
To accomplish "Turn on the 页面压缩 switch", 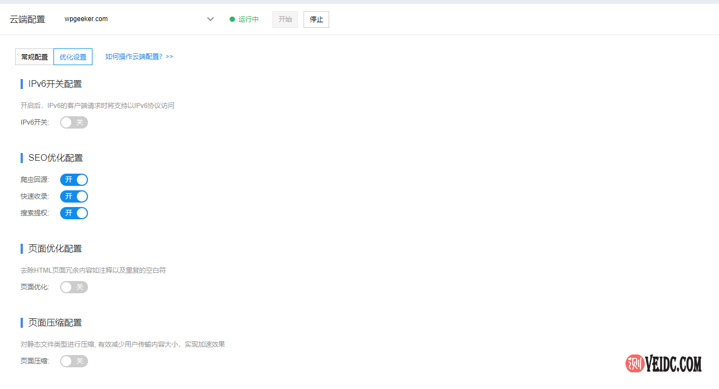I will (x=74, y=361).
